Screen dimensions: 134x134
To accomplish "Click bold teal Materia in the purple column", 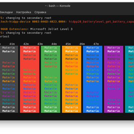I will [114, 104].
